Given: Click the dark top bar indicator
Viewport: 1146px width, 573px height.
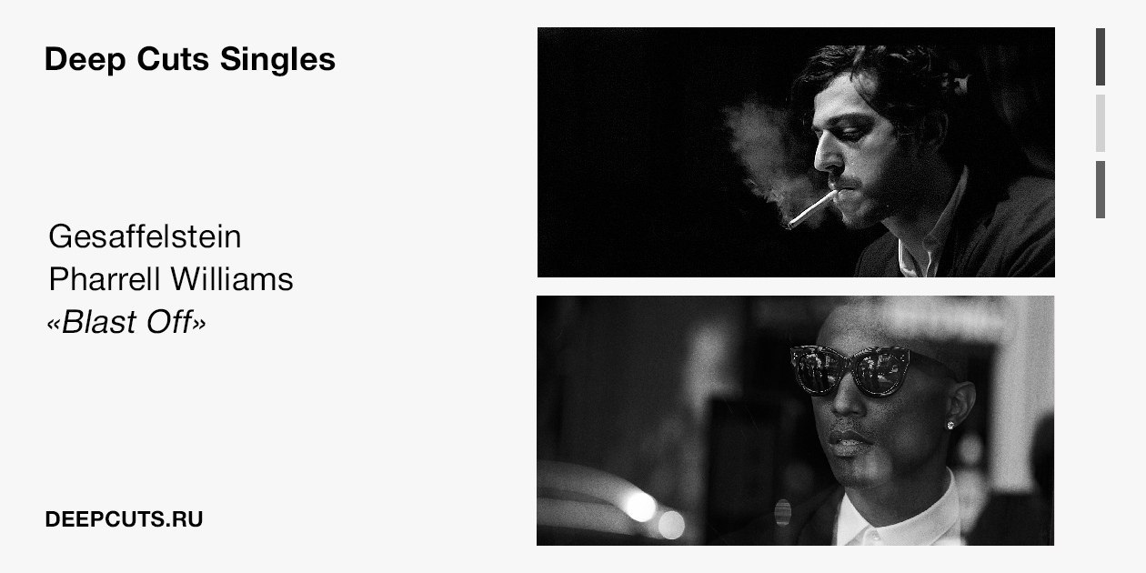Looking at the screenshot, I should pos(1101,56).
